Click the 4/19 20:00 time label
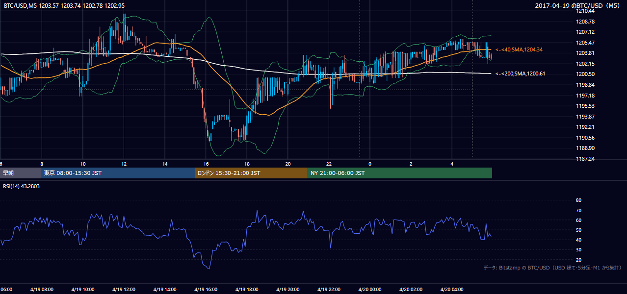The height and width of the screenshot is (294, 627). pos(288,290)
